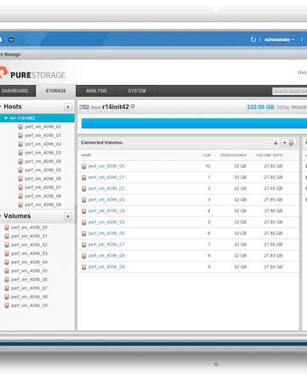Select perf_vm_4096_00 under host r14init42 tree

43,127
